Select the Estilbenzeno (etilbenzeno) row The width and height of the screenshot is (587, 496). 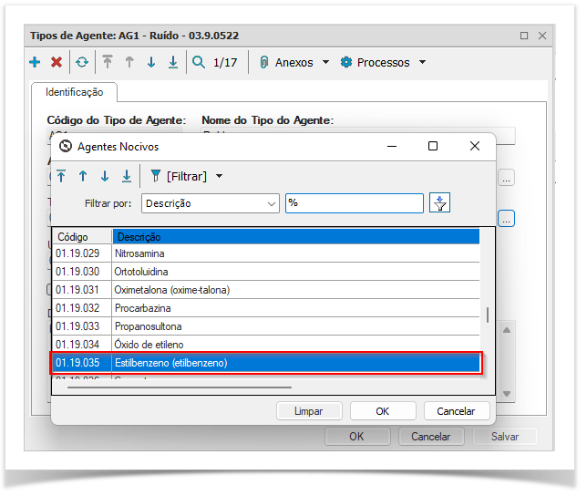pos(266,363)
